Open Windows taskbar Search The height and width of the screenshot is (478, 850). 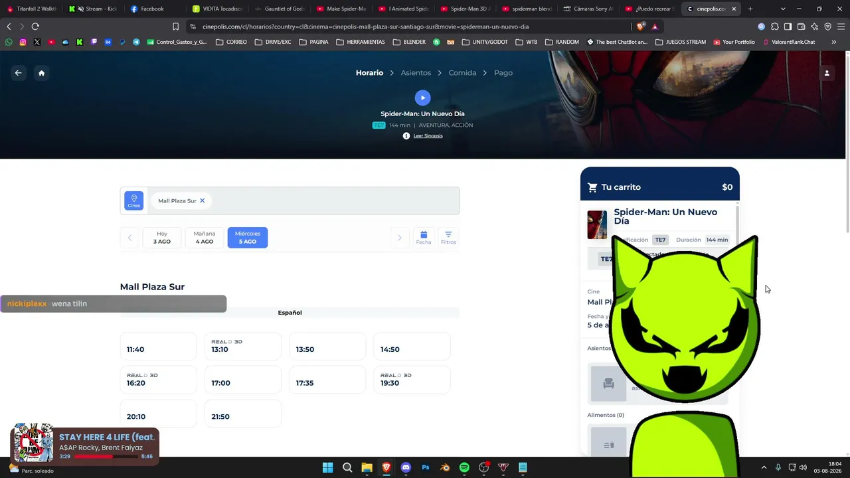[x=347, y=467]
